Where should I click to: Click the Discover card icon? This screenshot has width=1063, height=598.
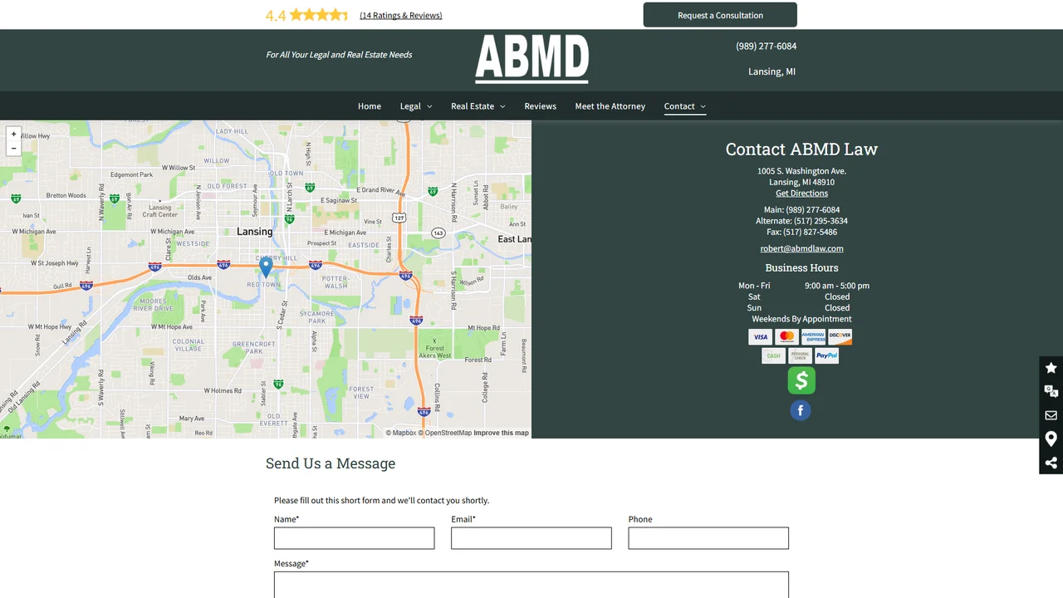point(840,337)
